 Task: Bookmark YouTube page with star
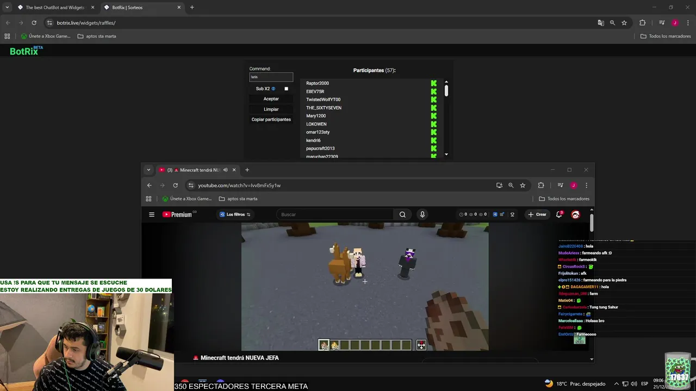[523, 185]
